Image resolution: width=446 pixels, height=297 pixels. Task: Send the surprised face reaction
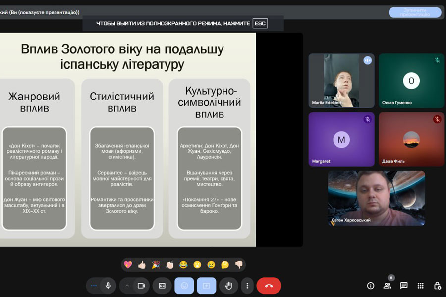click(197, 265)
